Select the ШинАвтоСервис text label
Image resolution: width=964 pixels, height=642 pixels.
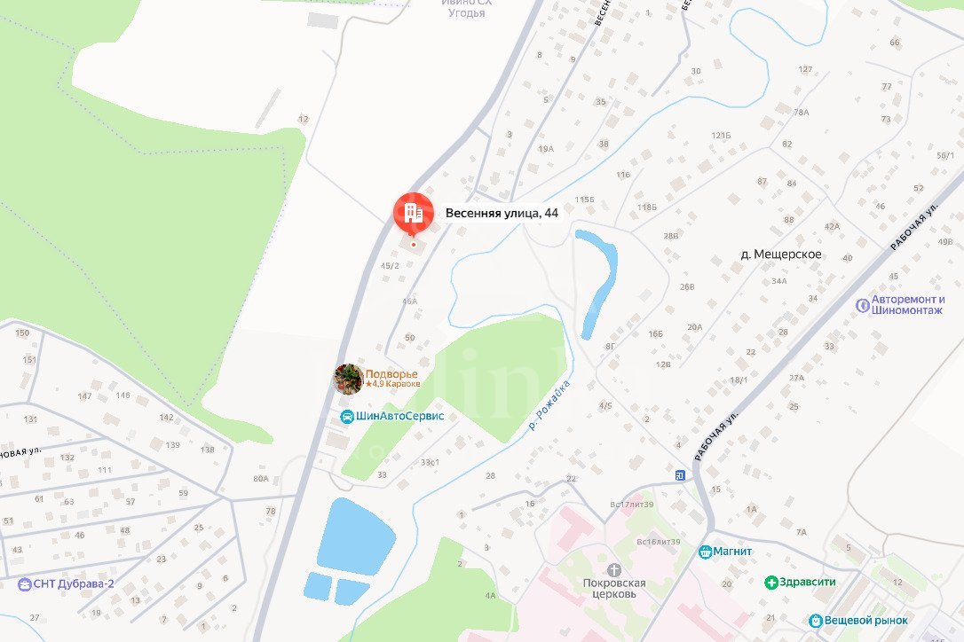[x=399, y=416]
